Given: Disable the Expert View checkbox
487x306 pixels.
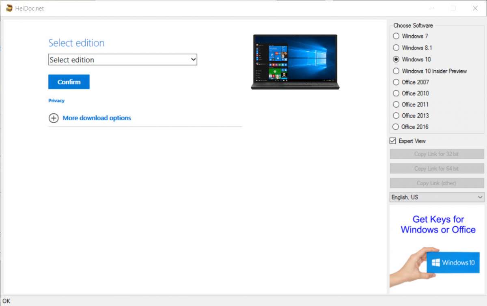Looking at the screenshot, I should (x=393, y=141).
